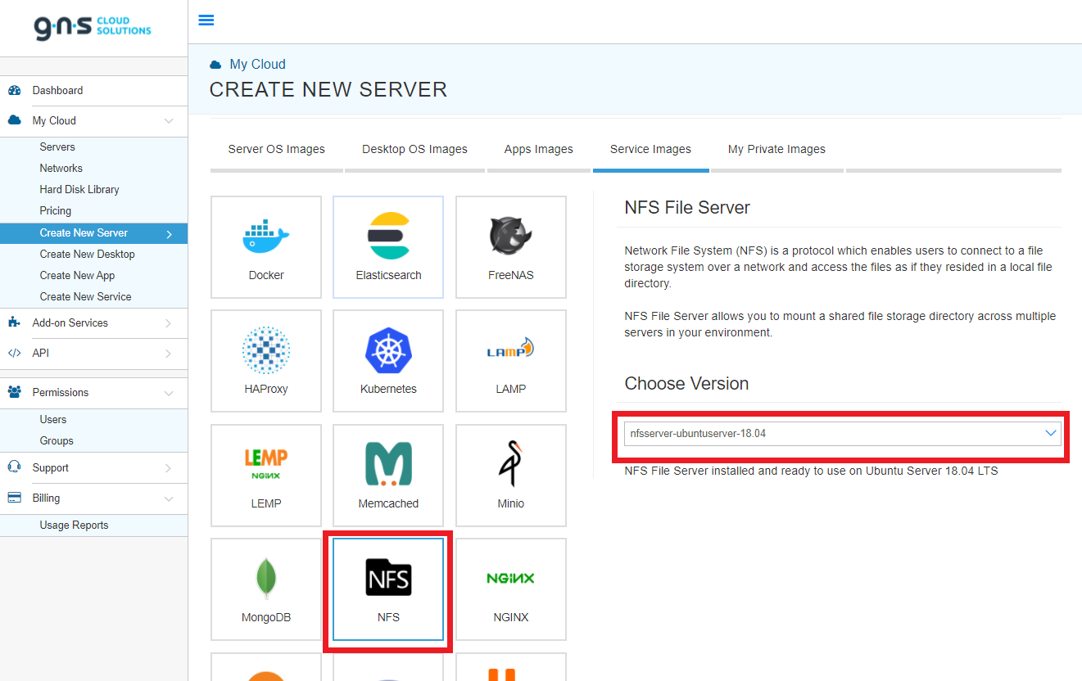Select the Memcached image tile
Viewport: 1082px width, 681px height.
pos(388,476)
